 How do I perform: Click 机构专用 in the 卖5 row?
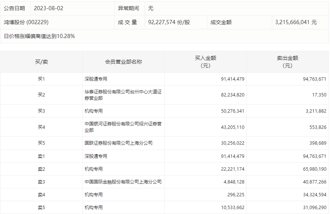(94, 208)
